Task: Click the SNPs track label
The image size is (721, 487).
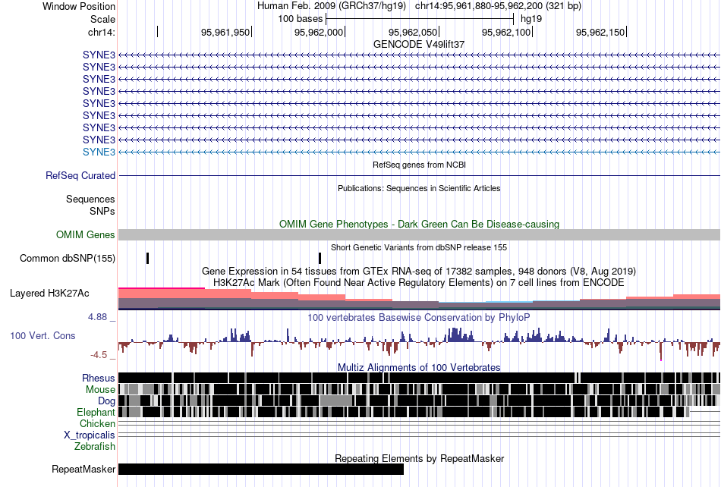Action: pos(102,212)
